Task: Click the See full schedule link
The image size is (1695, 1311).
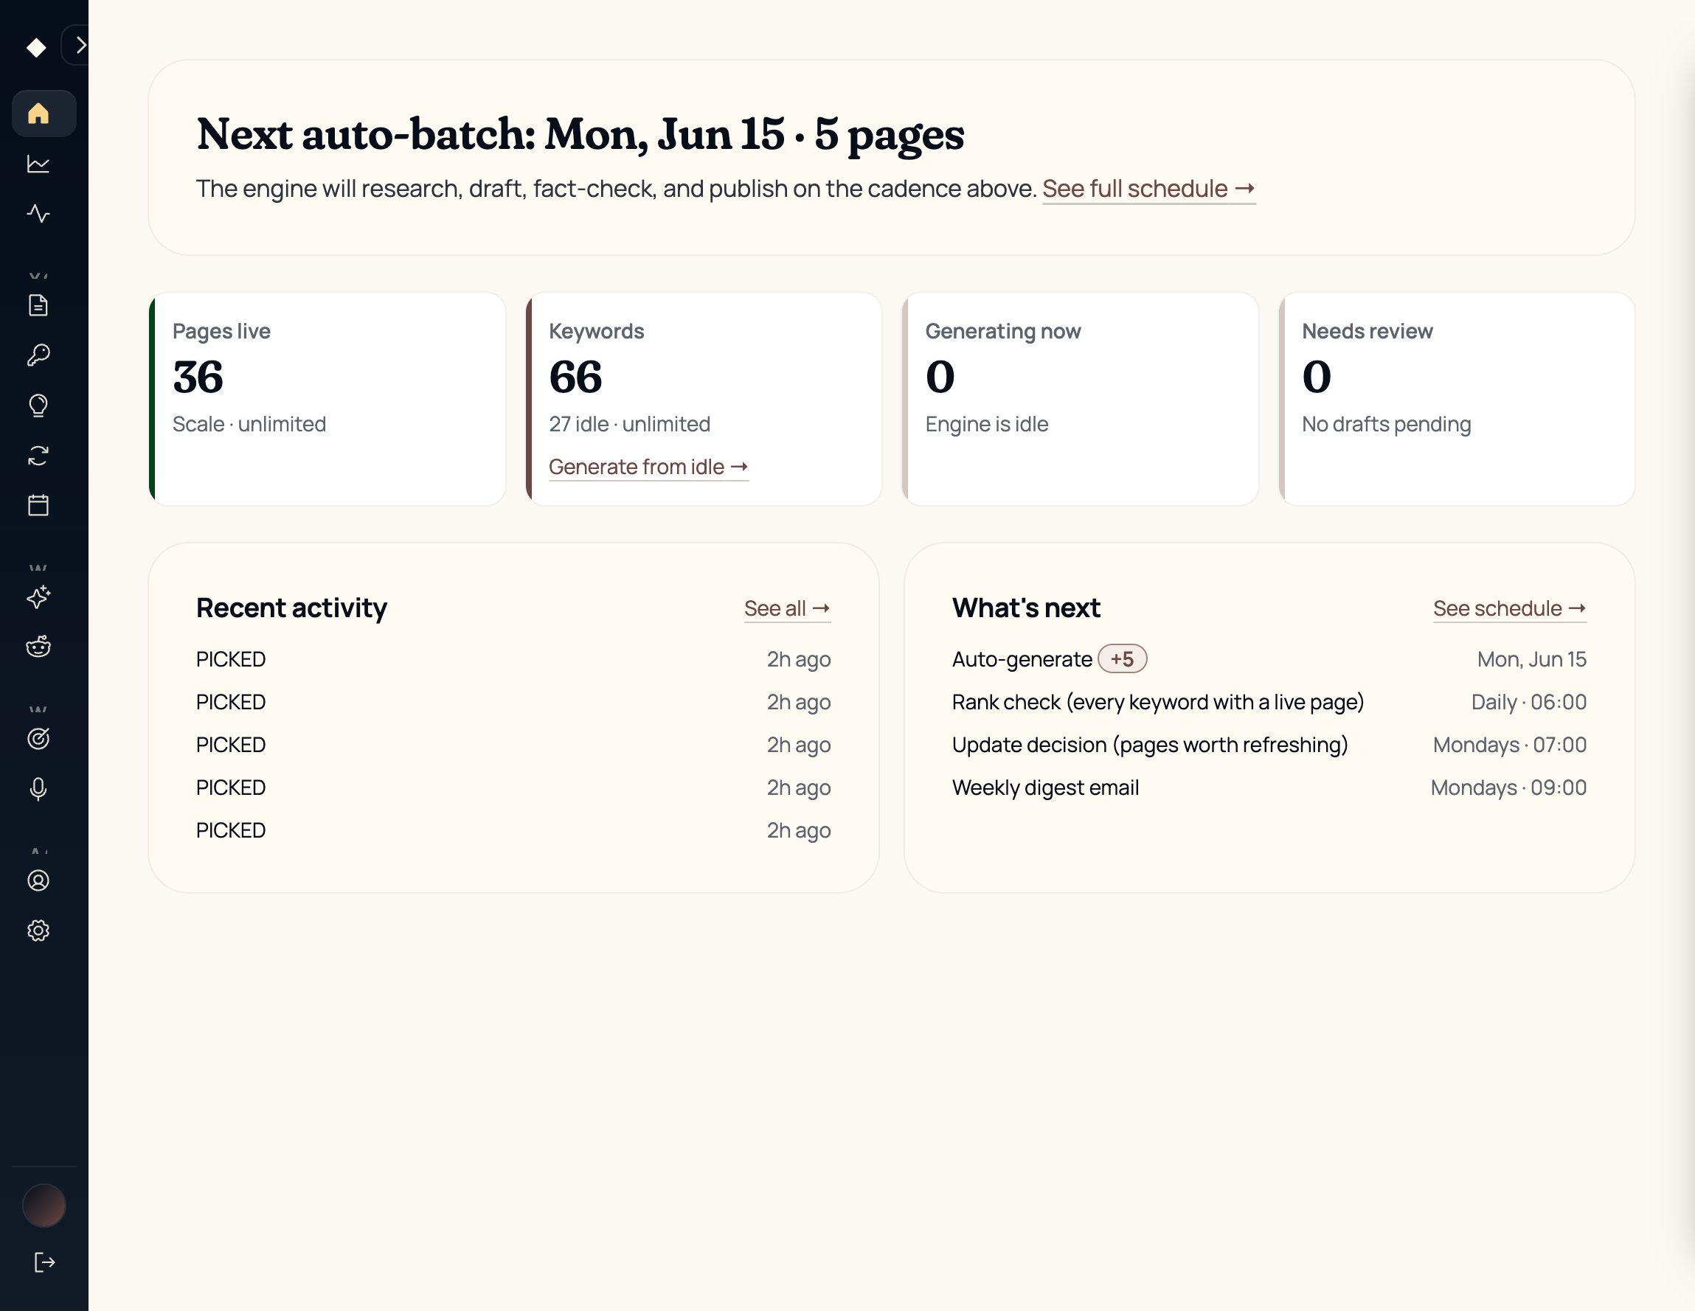Action: [1148, 189]
